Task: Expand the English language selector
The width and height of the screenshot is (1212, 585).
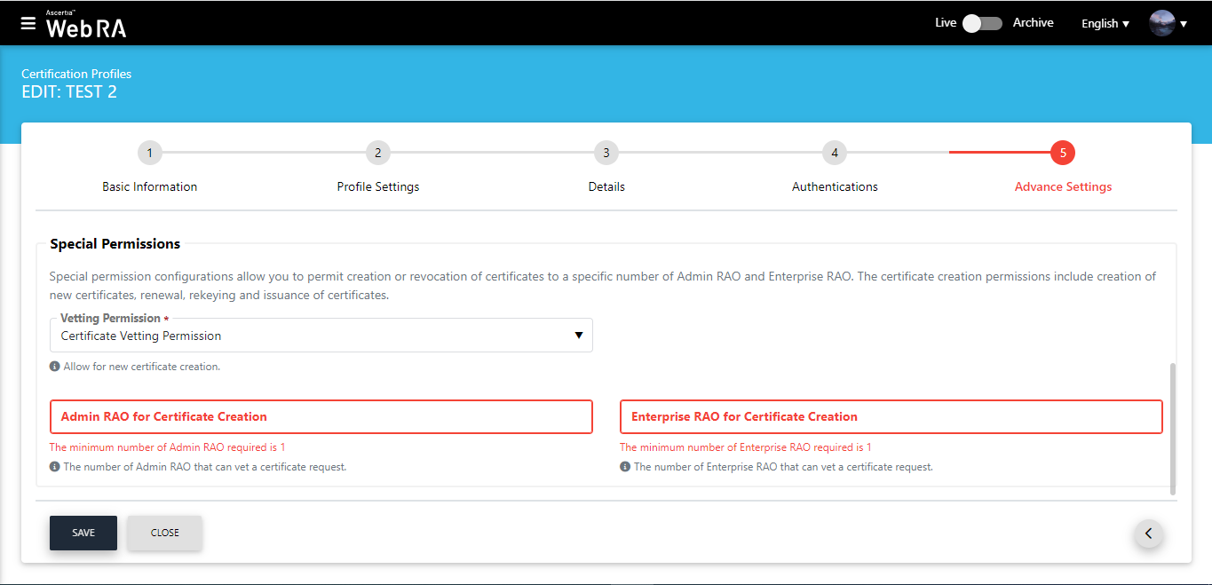Action: coord(1105,24)
